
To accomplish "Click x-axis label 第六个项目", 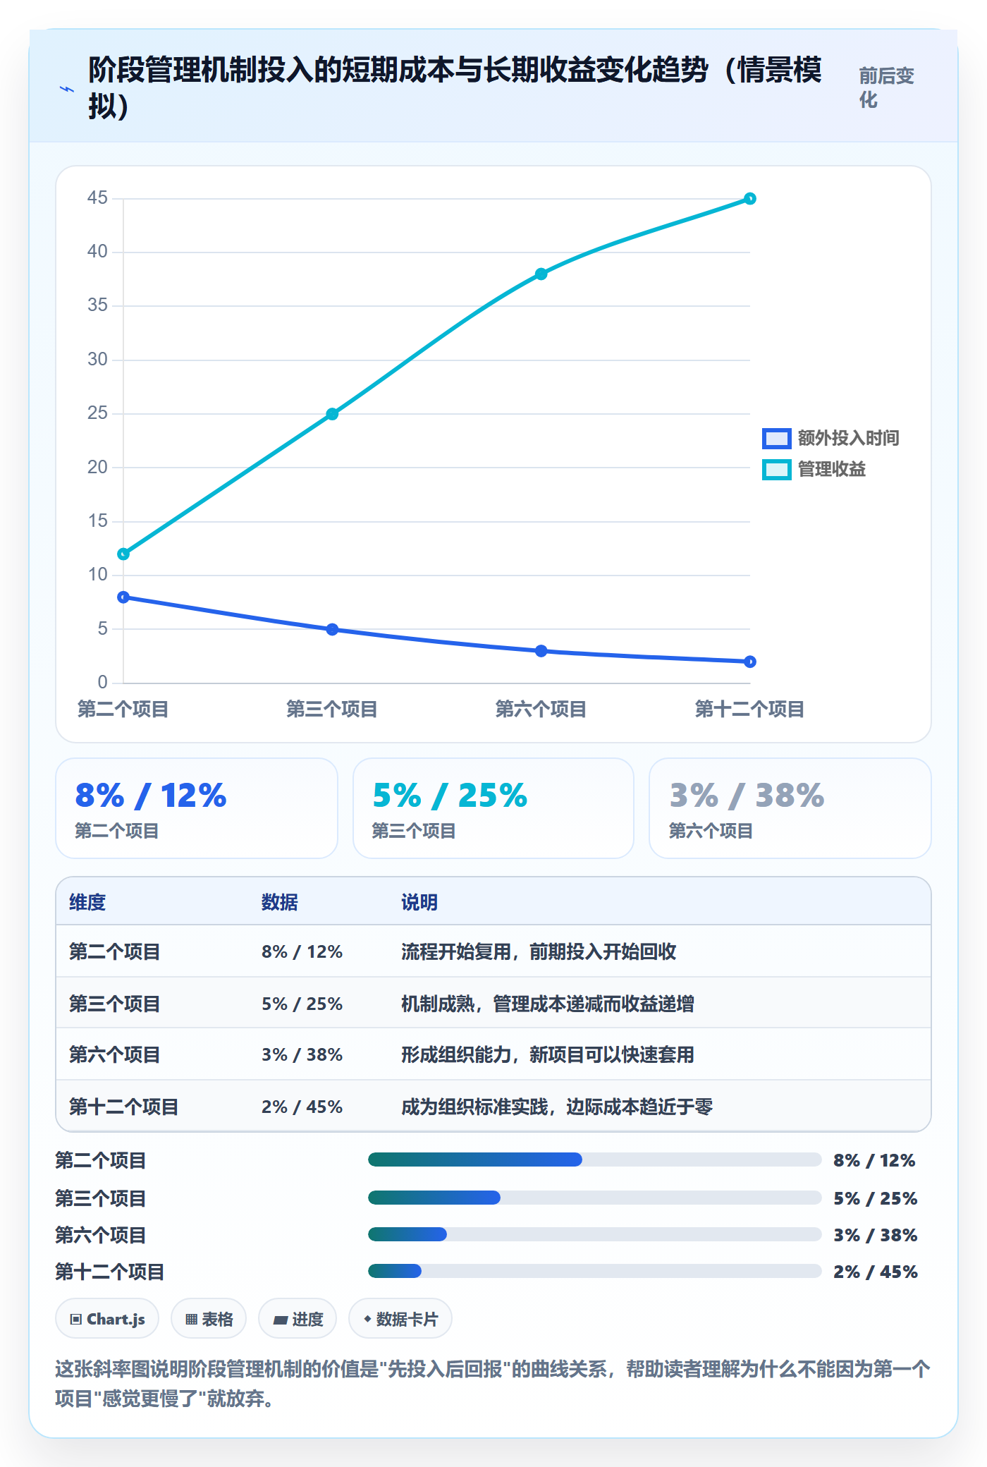I will (x=541, y=709).
